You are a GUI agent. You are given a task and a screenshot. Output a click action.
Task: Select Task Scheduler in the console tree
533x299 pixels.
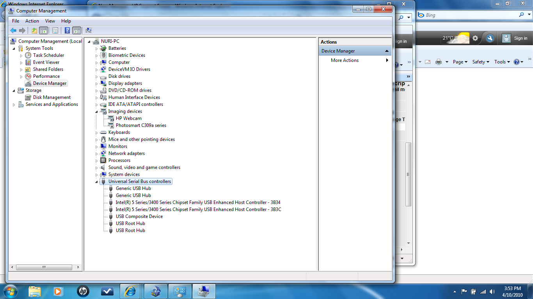(x=48, y=55)
